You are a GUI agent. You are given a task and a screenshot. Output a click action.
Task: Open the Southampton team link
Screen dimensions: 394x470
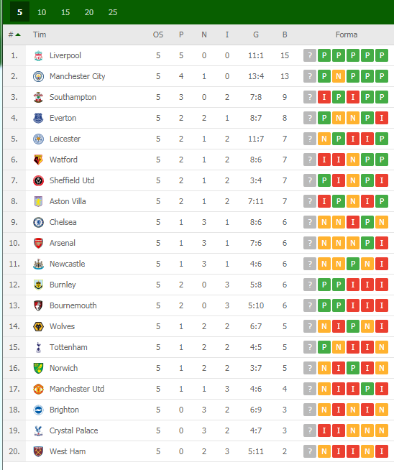73,97
